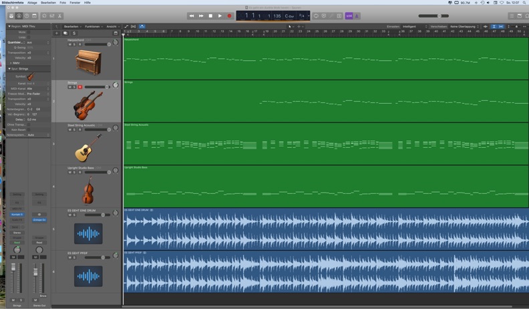Adjust the Harpsichord track volume slider
Image resolution: width=529 pixels, height=309 pixels.
(x=98, y=44)
